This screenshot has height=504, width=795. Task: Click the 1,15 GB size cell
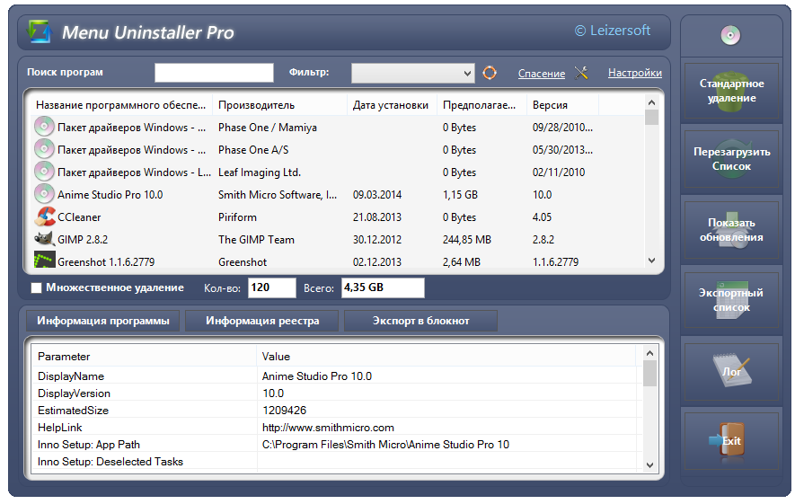(460, 195)
